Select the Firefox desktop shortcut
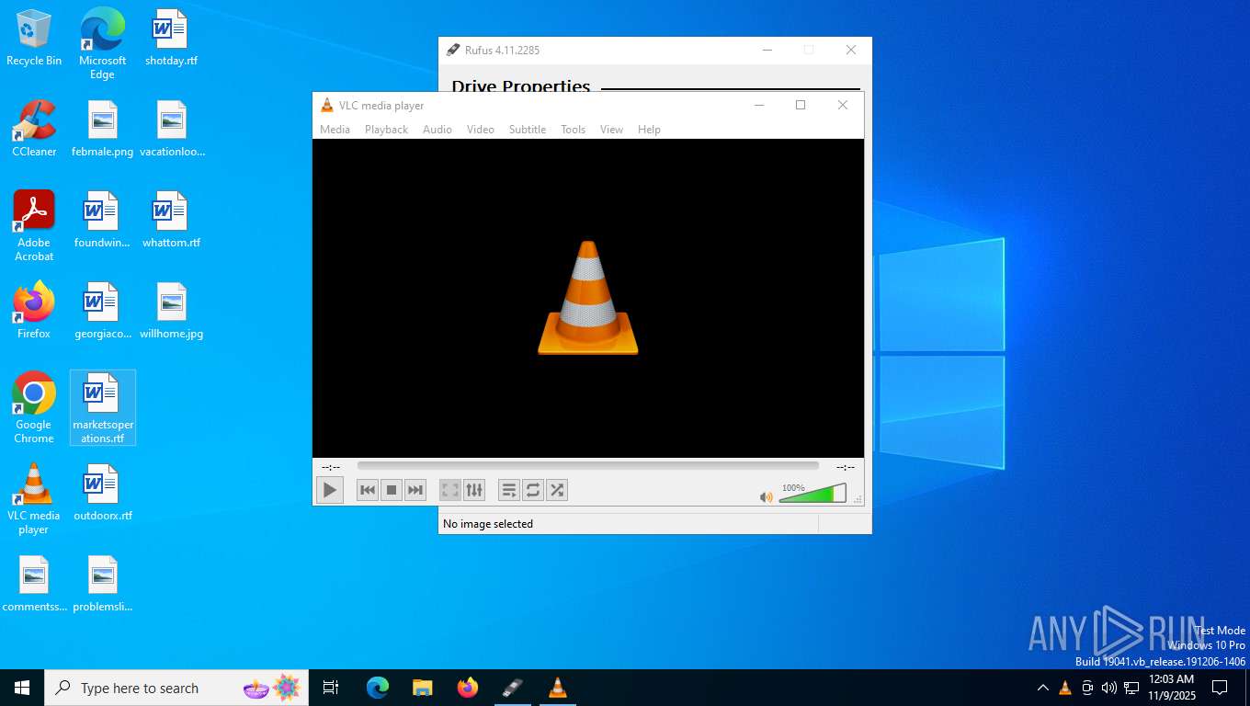This screenshot has height=706, width=1250. [34, 311]
